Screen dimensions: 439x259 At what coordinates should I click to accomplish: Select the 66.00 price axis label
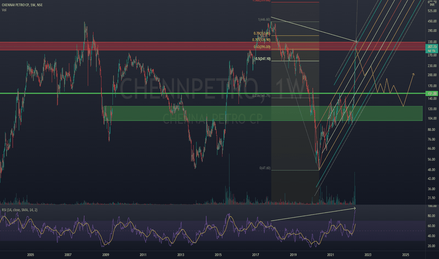432,149
